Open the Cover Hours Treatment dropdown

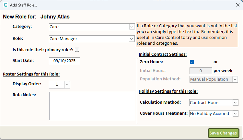(235, 114)
